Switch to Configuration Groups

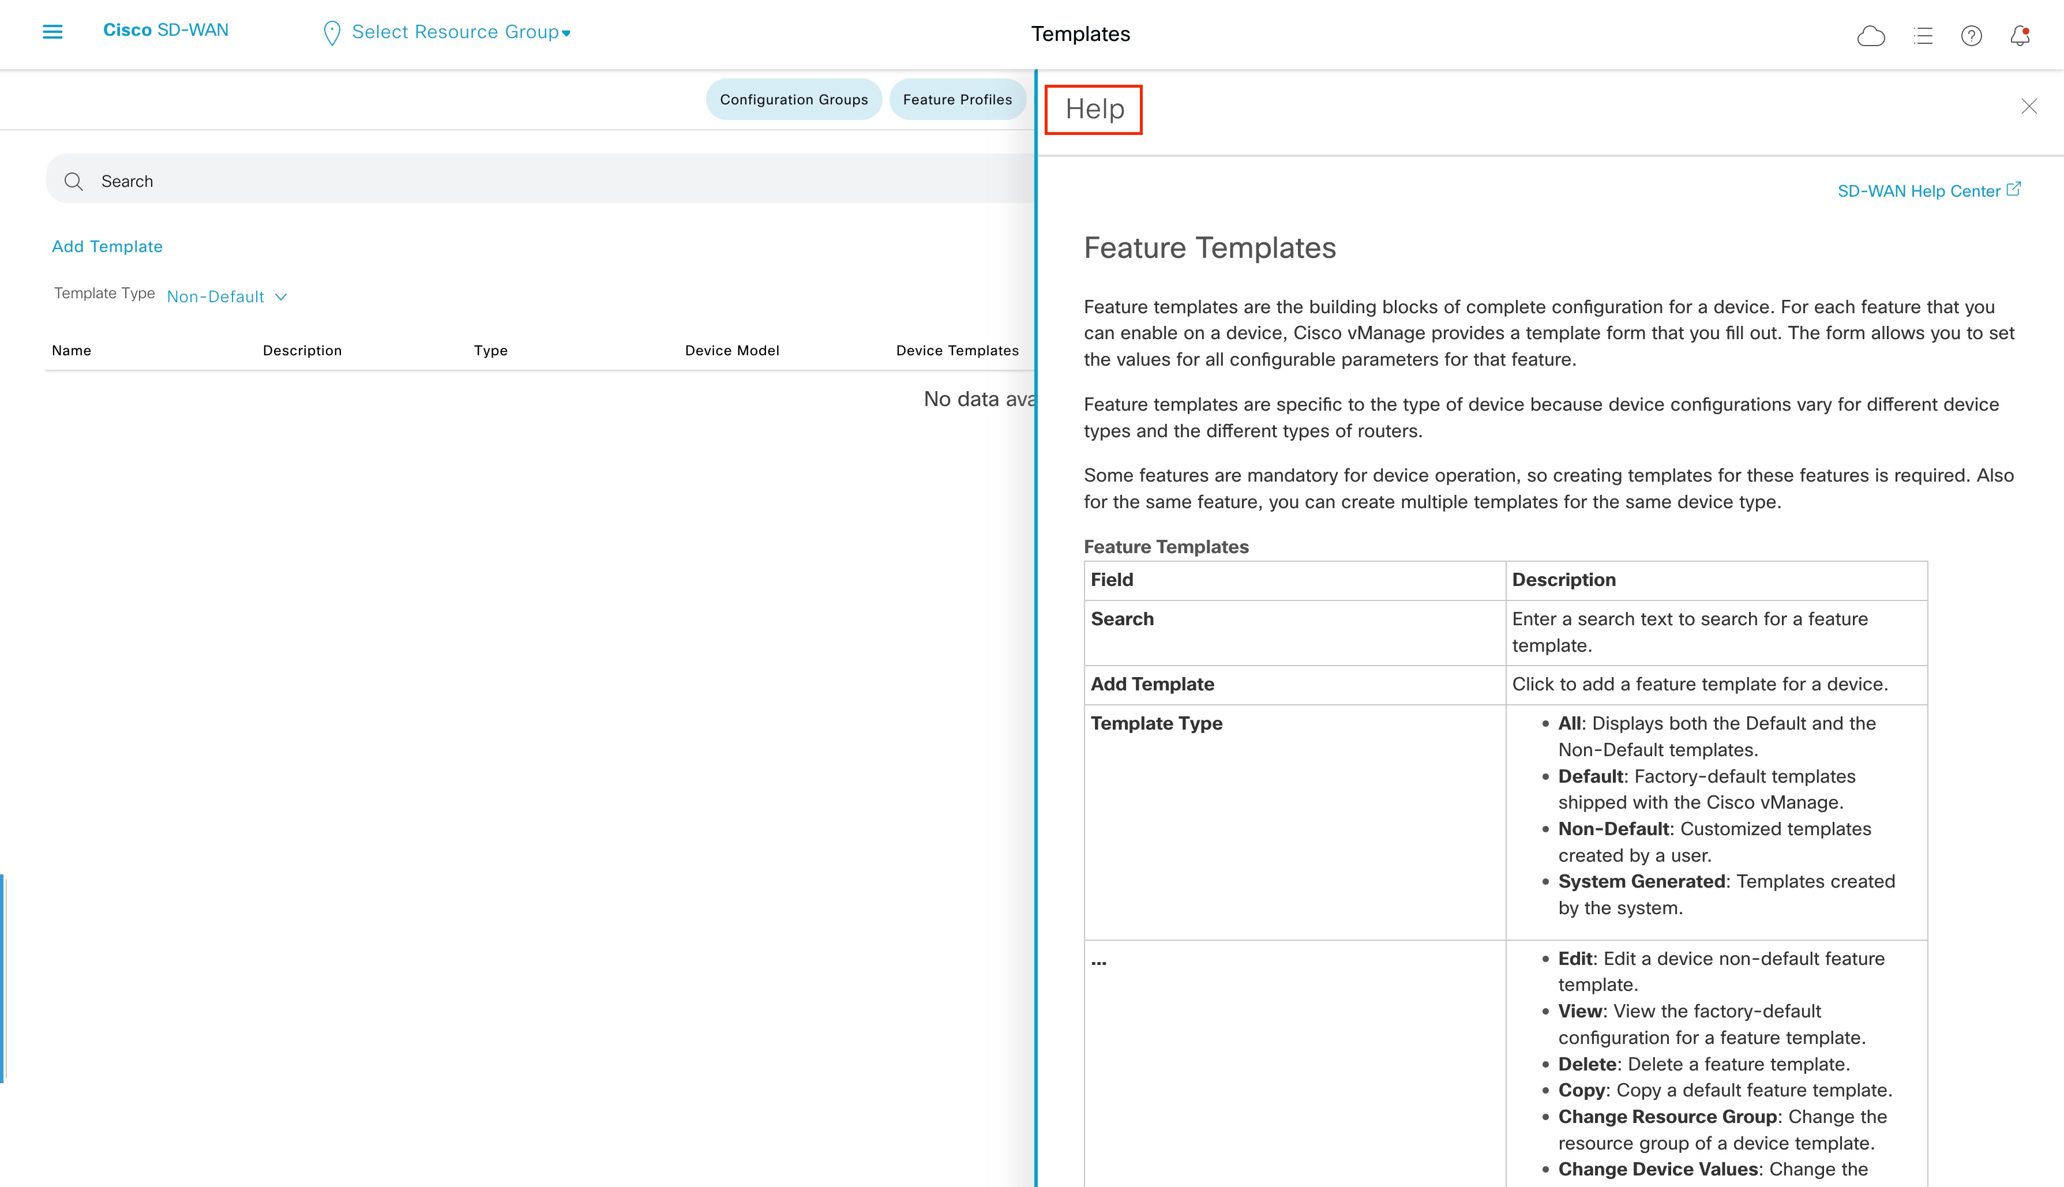coord(793,99)
